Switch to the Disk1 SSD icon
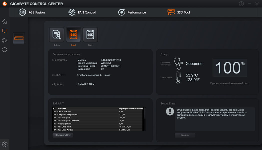The width and height of the screenshot is (262, 150). tap(90, 35)
